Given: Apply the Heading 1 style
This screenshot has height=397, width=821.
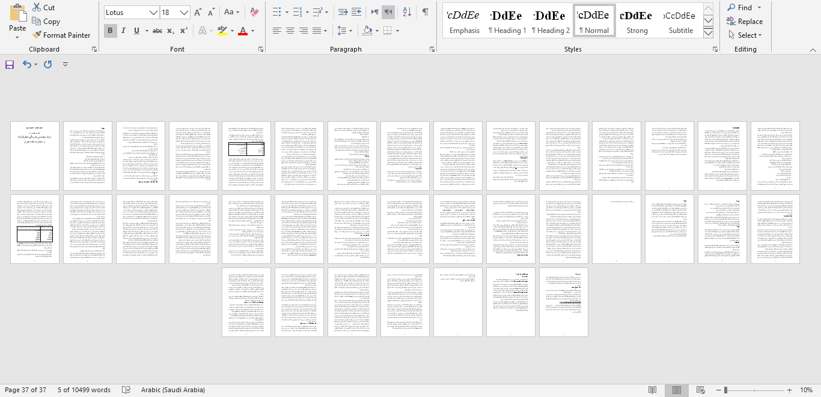Looking at the screenshot, I should tap(507, 21).
